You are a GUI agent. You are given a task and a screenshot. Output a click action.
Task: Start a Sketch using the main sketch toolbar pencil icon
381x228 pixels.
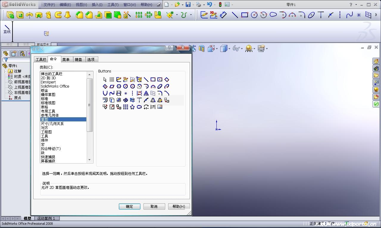tap(204, 15)
